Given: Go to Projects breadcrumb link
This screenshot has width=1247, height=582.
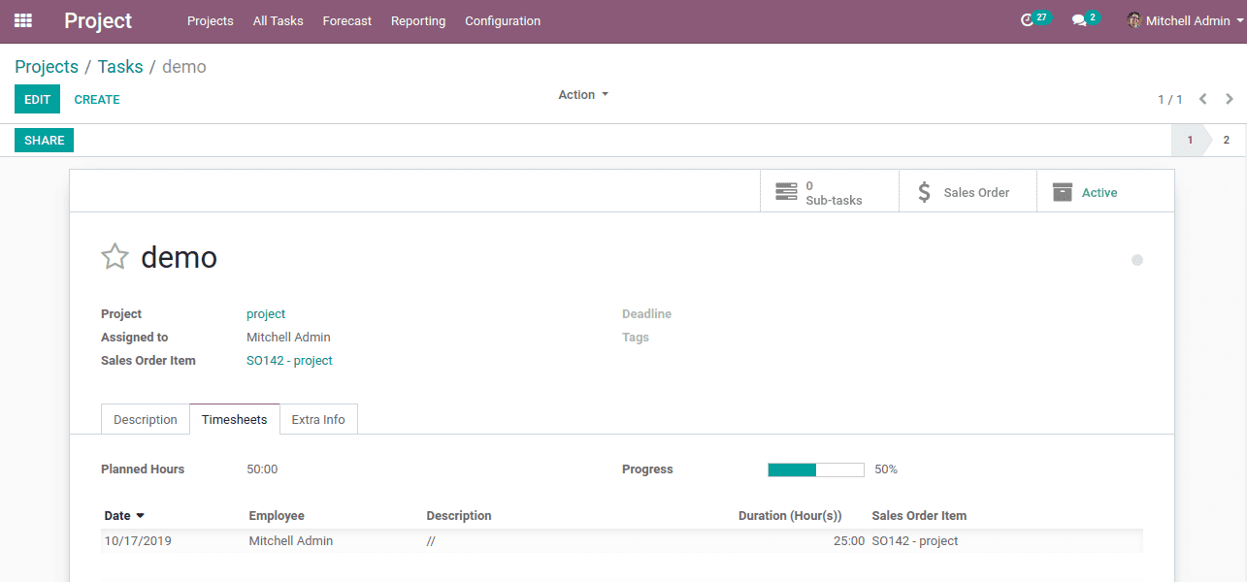Looking at the screenshot, I should tap(47, 67).
